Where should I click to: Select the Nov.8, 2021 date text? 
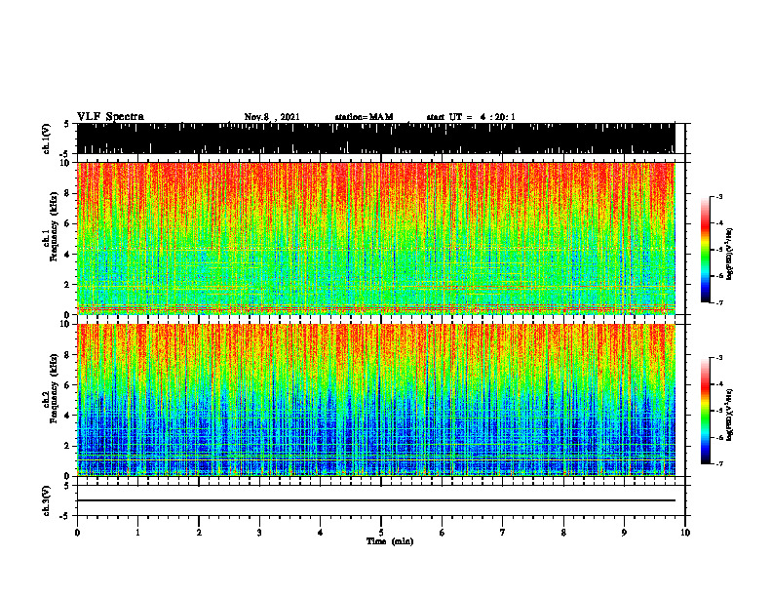coord(272,117)
